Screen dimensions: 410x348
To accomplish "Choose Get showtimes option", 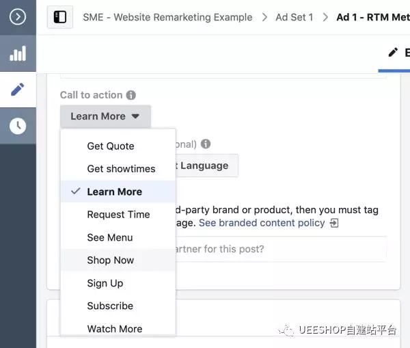I will pyautogui.click(x=121, y=169).
